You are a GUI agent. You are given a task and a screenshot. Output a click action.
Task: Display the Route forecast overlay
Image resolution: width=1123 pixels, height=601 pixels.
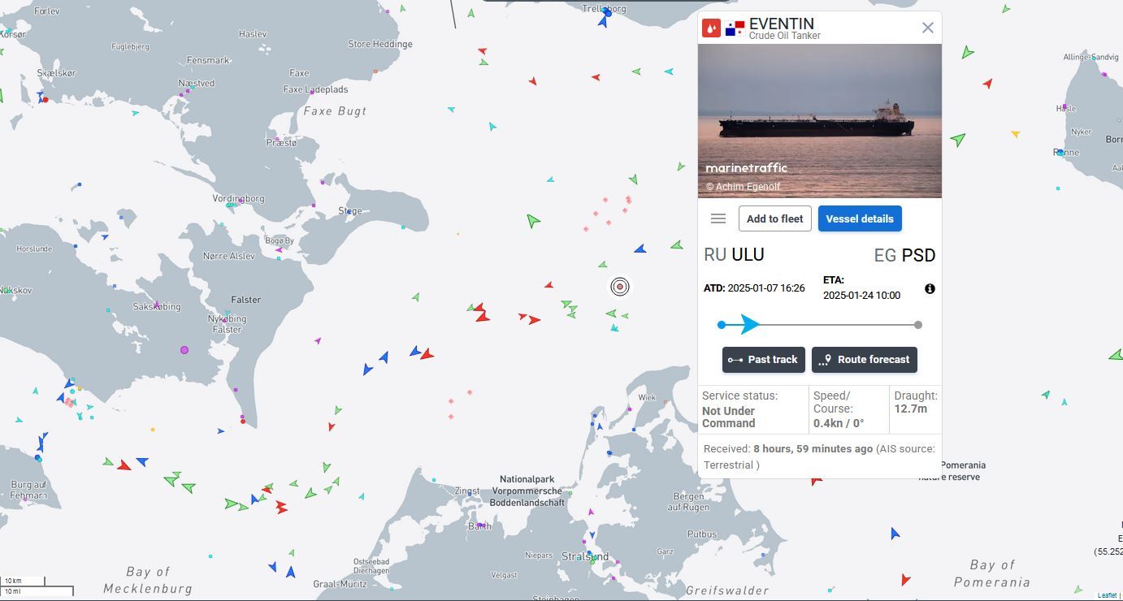[864, 359]
